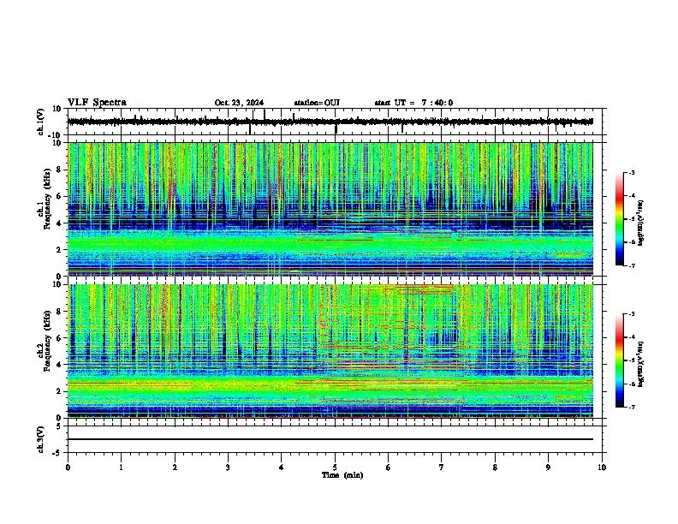Click the "7" tick on the time axis
This screenshot has width=678, height=524.
coord(442,467)
